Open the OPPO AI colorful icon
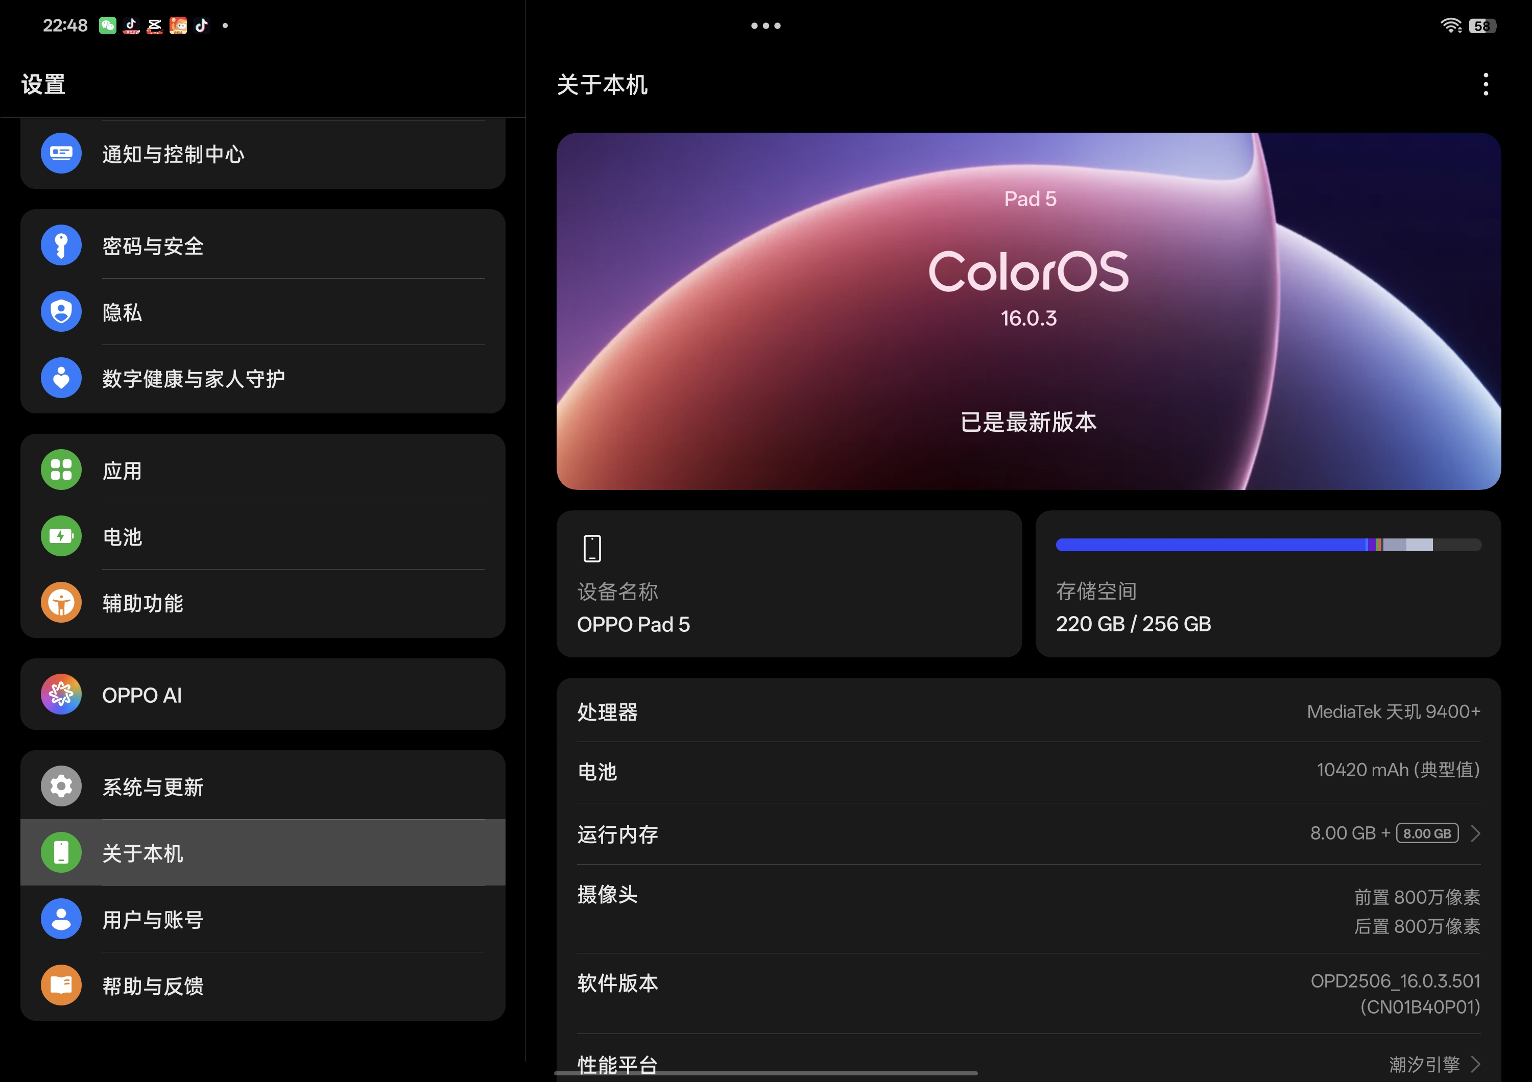Image resolution: width=1532 pixels, height=1082 pixels. [61, 694]
